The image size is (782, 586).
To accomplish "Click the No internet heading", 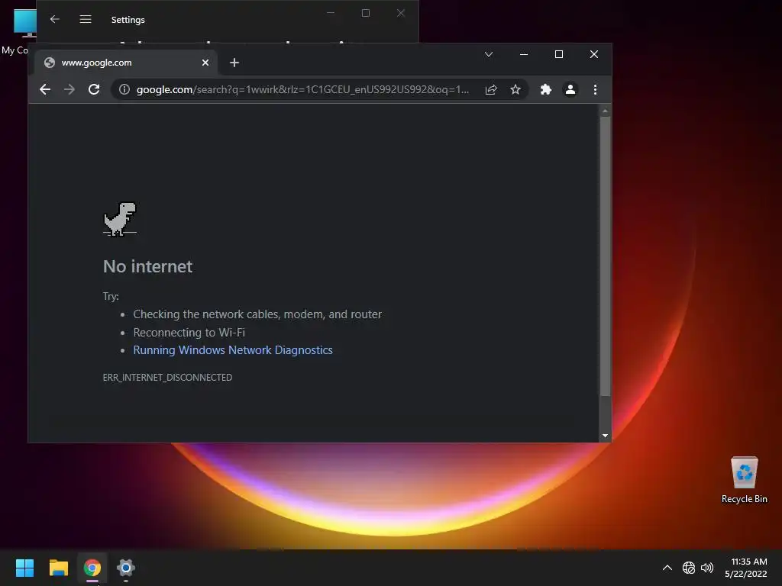I will [147, 266].
